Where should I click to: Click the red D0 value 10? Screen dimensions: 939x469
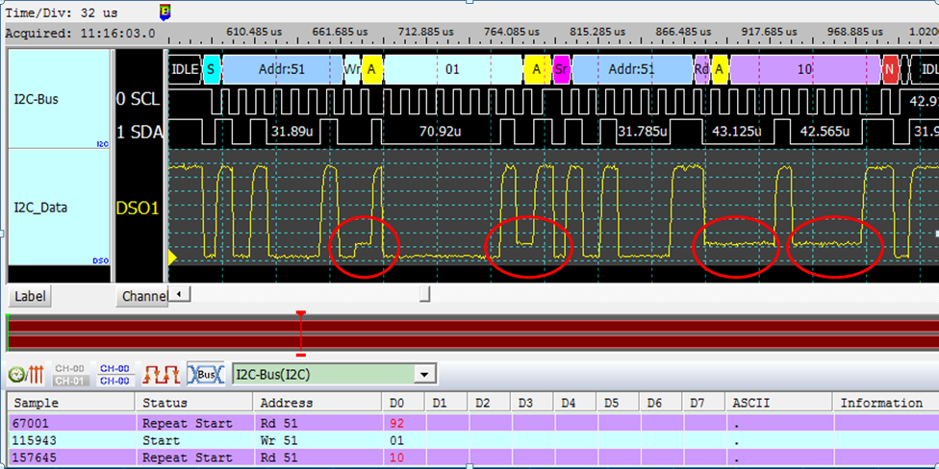[396, 458]
